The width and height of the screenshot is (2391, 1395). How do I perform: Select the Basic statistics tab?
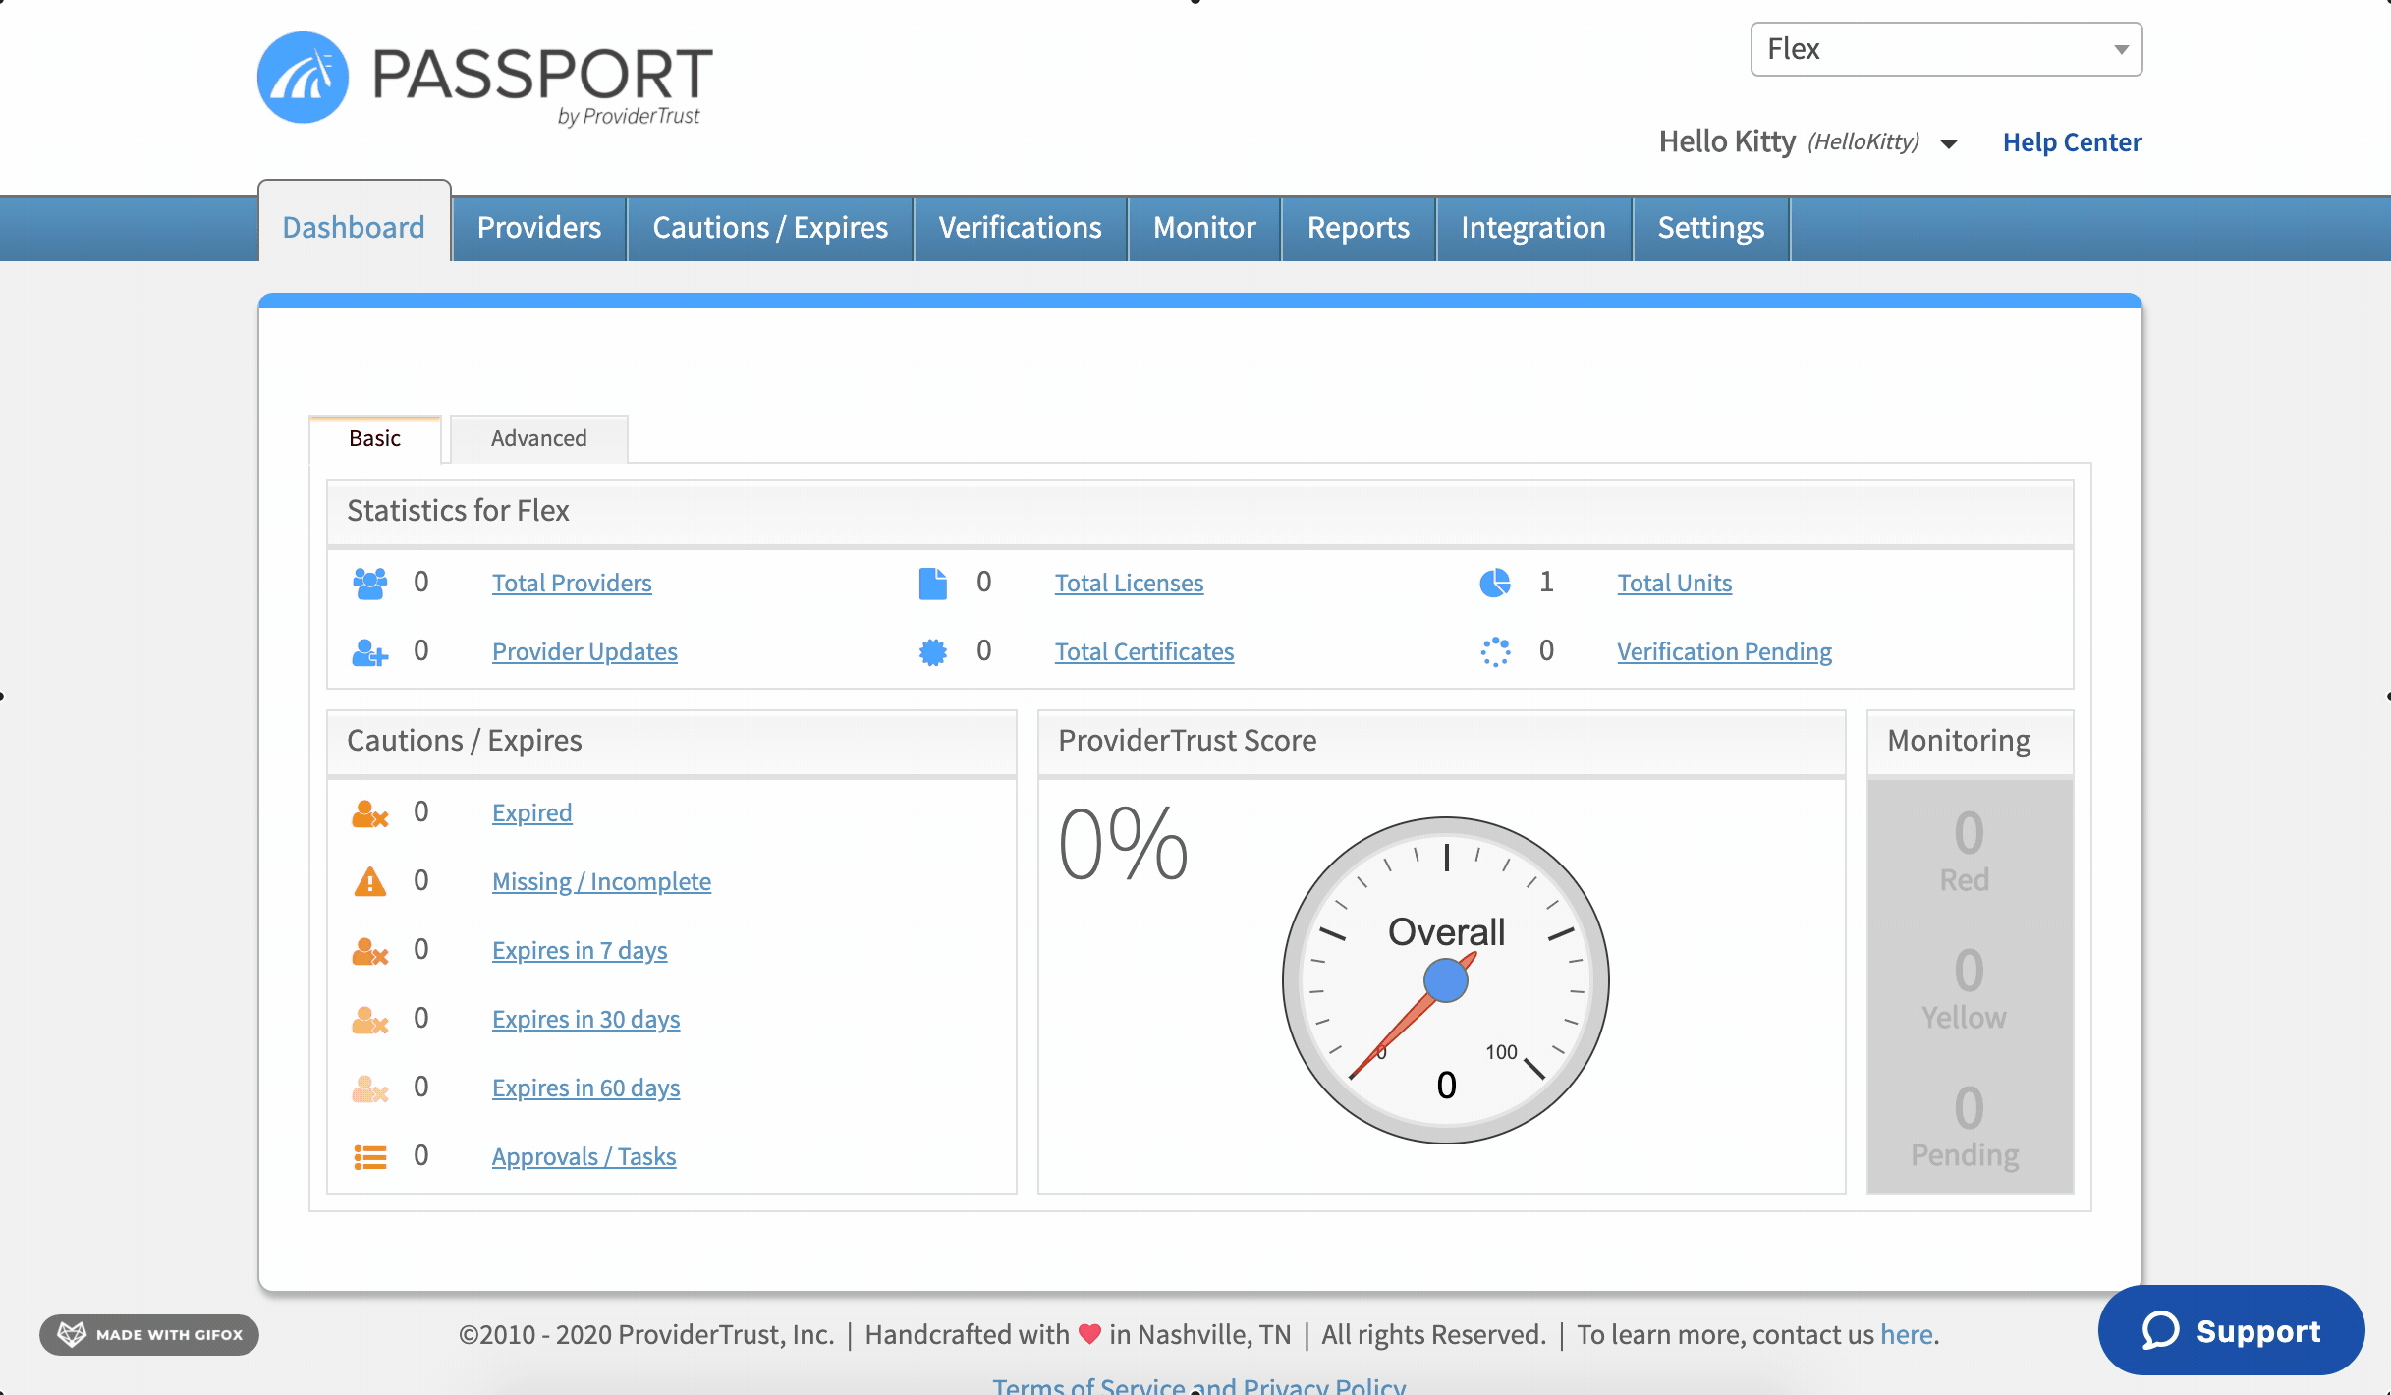374,438
